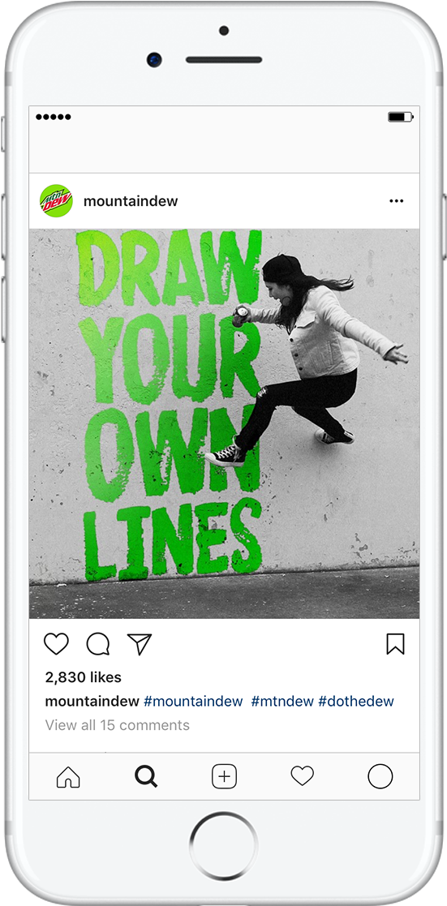Open the three-dot post options menu

[396, 201]
